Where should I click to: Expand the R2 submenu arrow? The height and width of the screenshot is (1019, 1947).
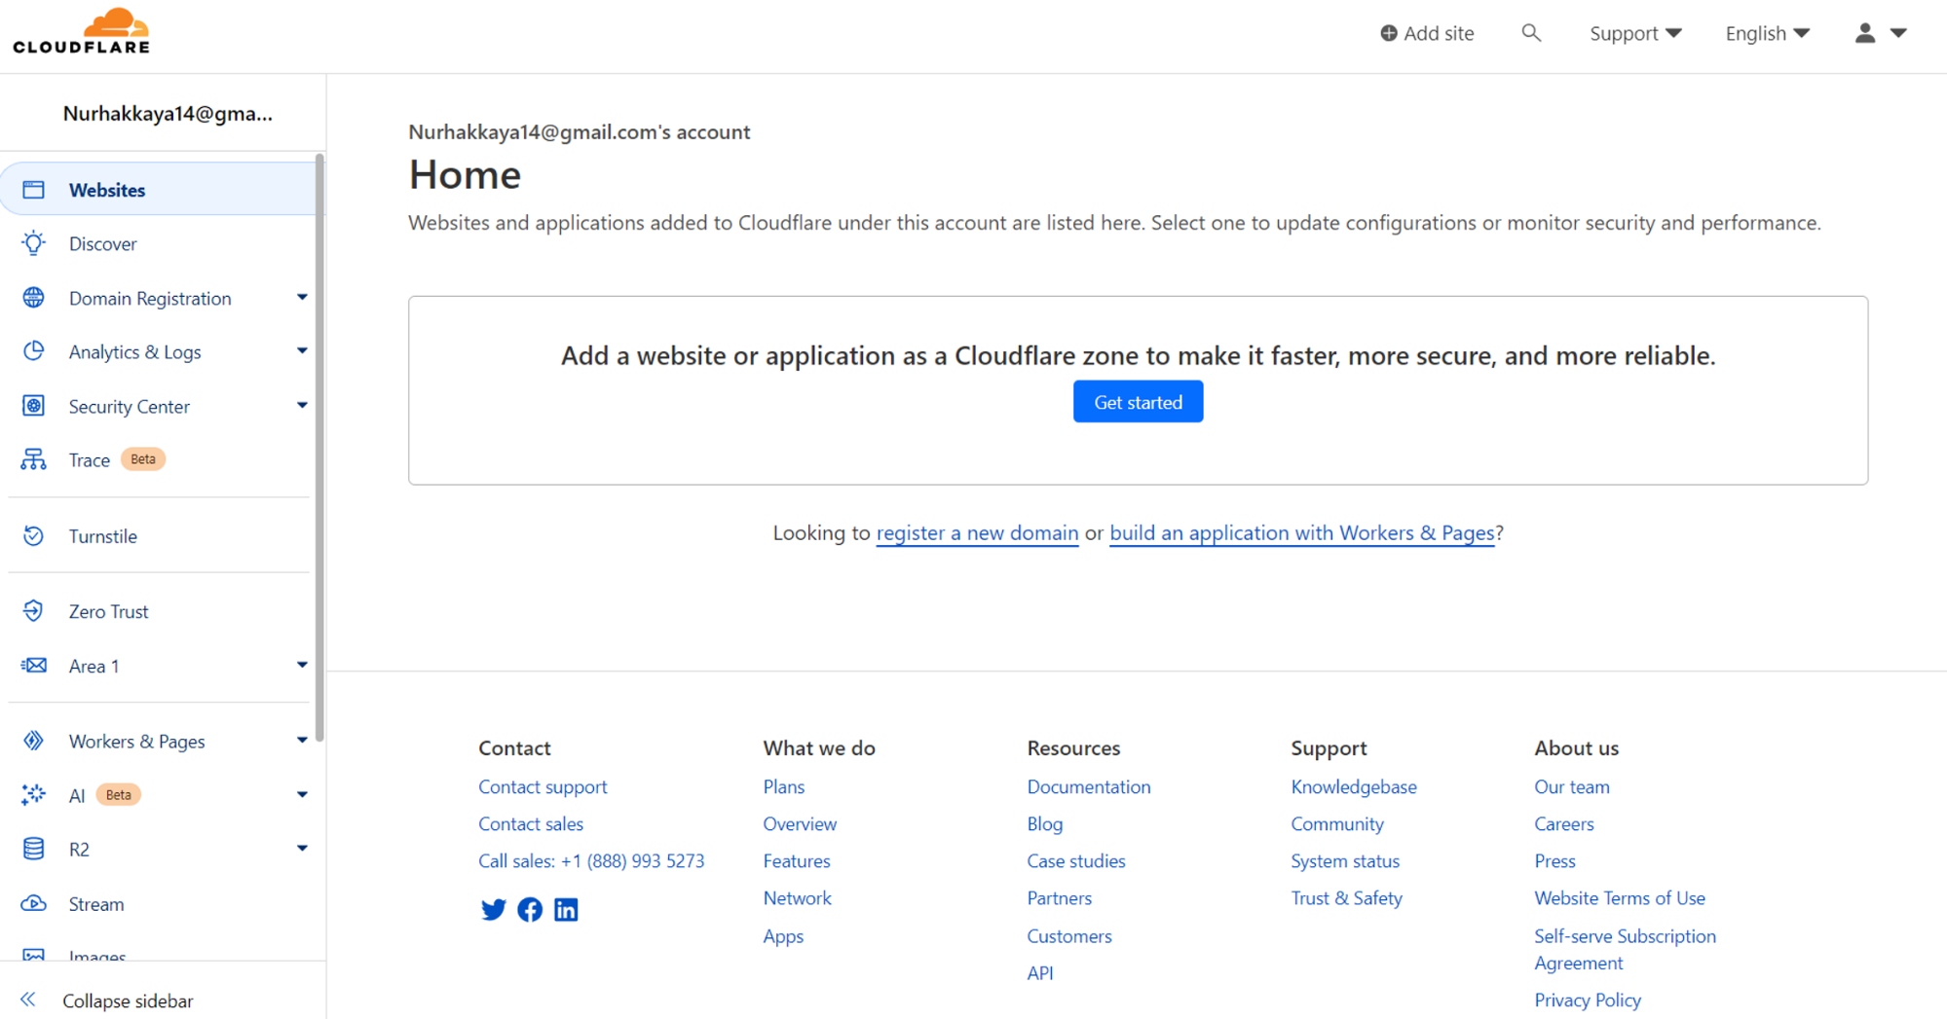(302, 848)
